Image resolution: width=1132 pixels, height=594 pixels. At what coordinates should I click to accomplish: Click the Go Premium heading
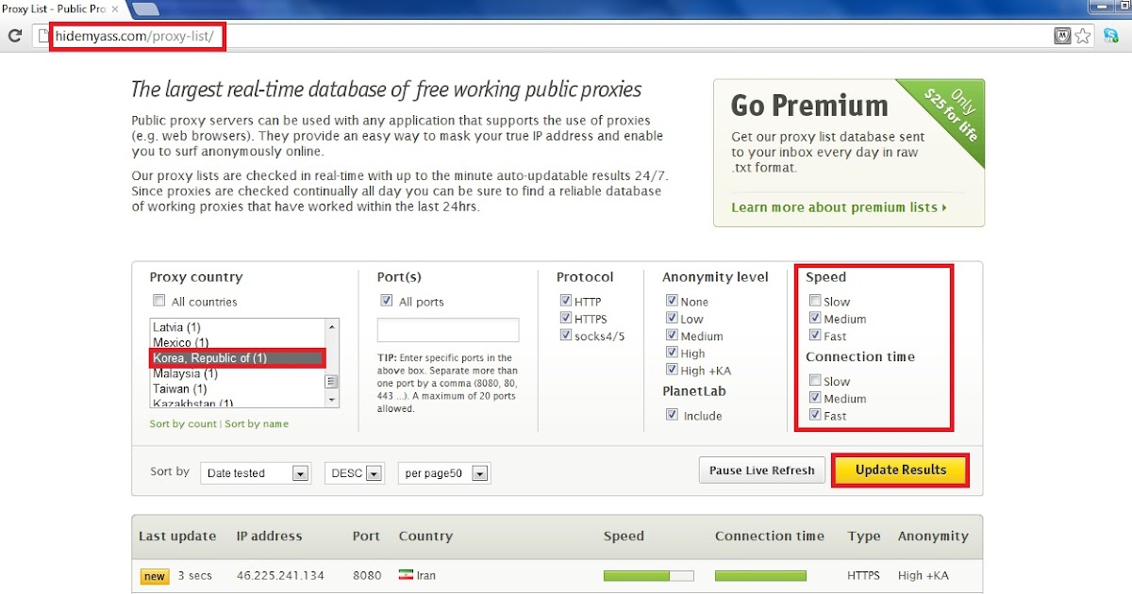809,105
